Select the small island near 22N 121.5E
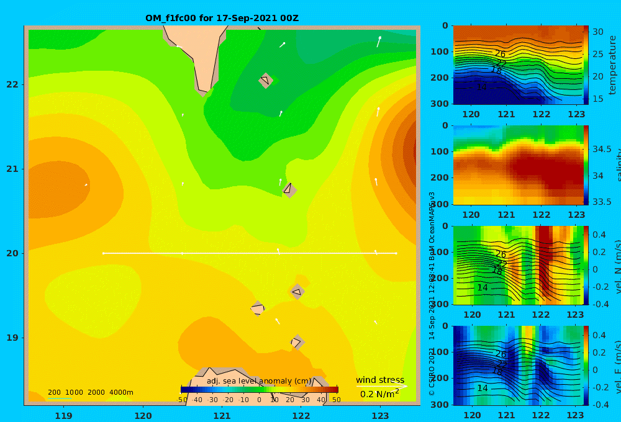 pos(265,80)
